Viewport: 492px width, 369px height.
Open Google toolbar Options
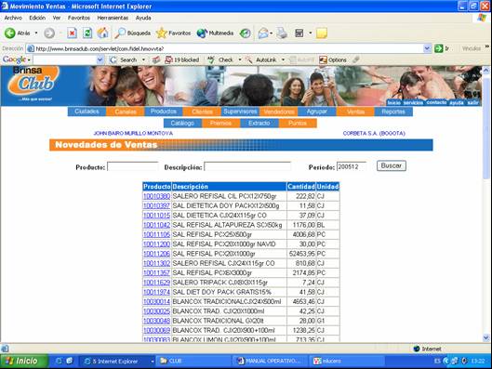tap(333, 59)
